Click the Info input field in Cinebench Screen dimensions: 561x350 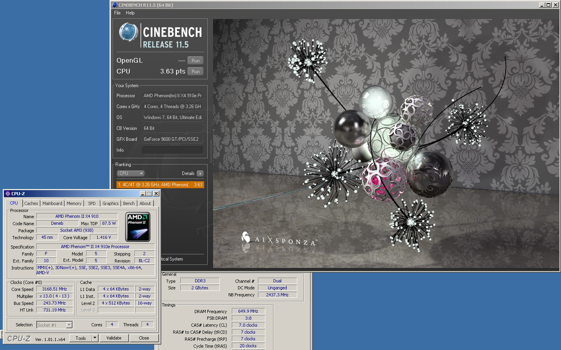(x=173, y=150)
